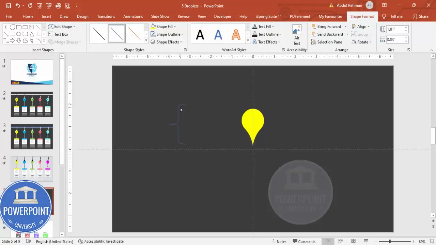Image resolution: width=436 pixels, height=245 pixels.
Task: Open print preview icon in quick access toolbar
Action: coord(67,6)
